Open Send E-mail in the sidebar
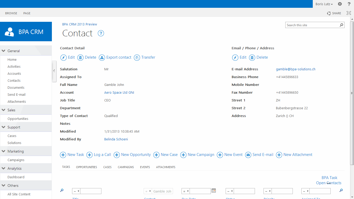354x199 pixels. point(17,95)
